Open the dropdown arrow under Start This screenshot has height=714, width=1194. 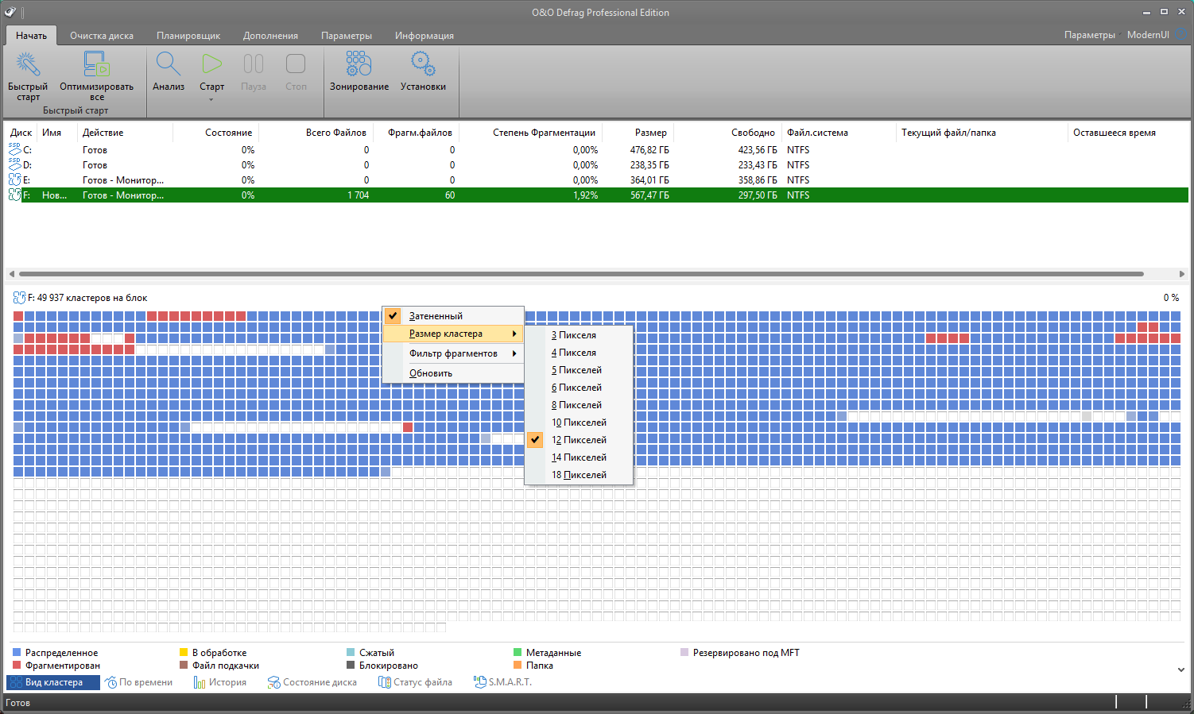click(x=211, y=100)
